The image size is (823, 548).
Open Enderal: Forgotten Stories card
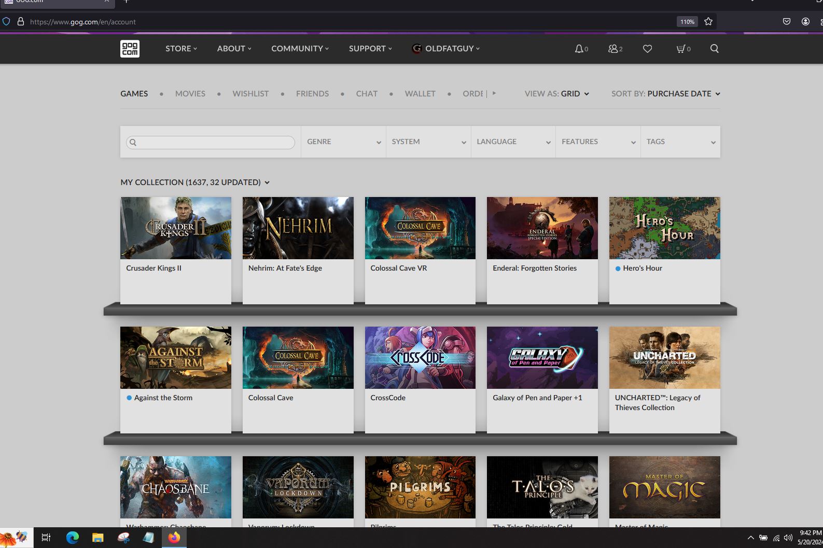[542, 250]
